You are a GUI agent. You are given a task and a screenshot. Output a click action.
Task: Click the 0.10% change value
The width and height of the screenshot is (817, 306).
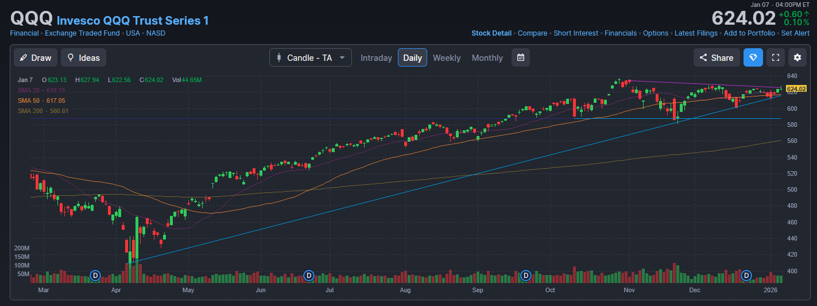(x=797, y=22)
